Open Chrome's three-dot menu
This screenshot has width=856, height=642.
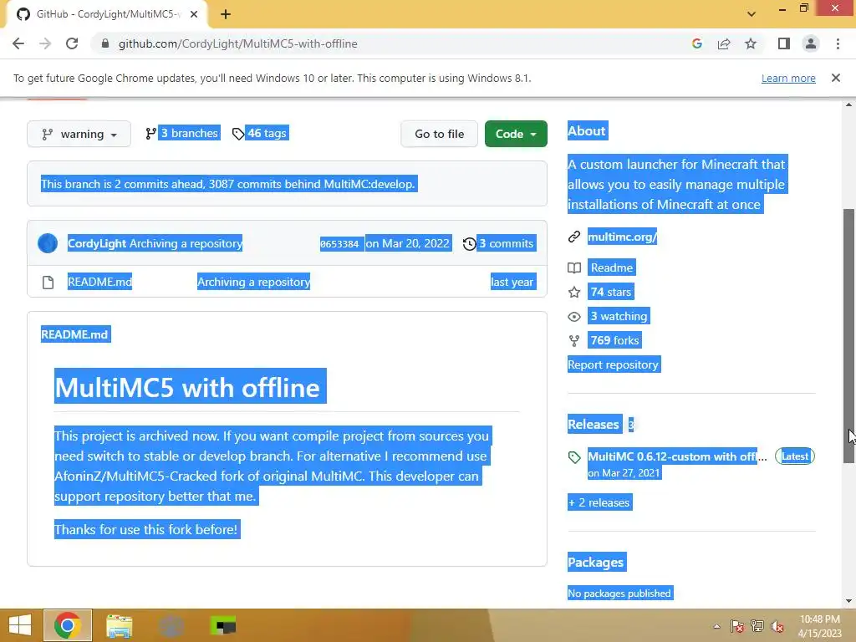point(838,43)
